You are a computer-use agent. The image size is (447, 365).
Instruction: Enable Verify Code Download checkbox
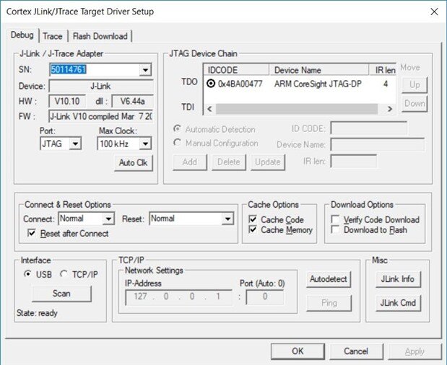tap(336, 219)
